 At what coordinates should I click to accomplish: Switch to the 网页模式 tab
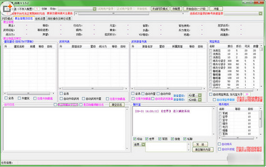click(7, 19)
